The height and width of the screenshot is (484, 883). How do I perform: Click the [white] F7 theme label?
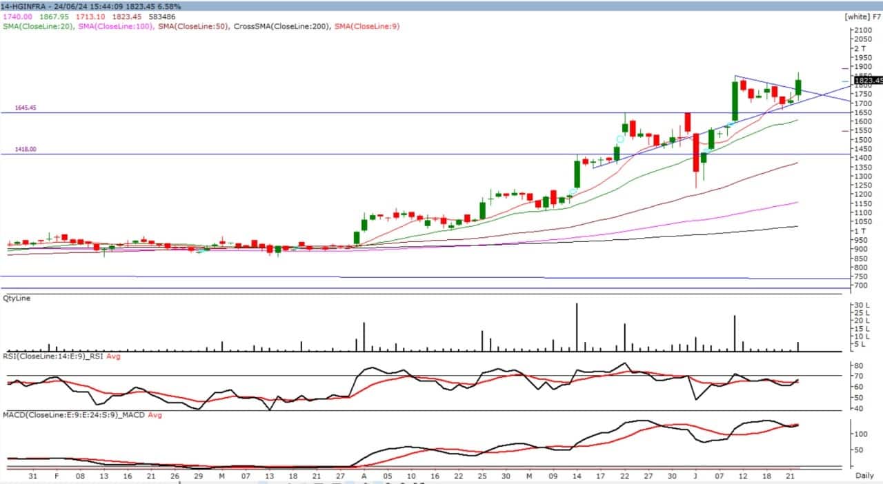coord(862,16)
